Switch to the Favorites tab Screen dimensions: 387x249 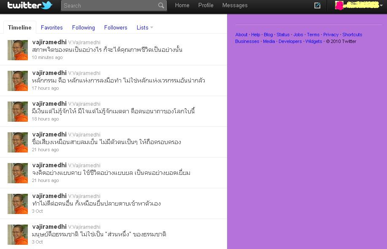pos(52,27)
